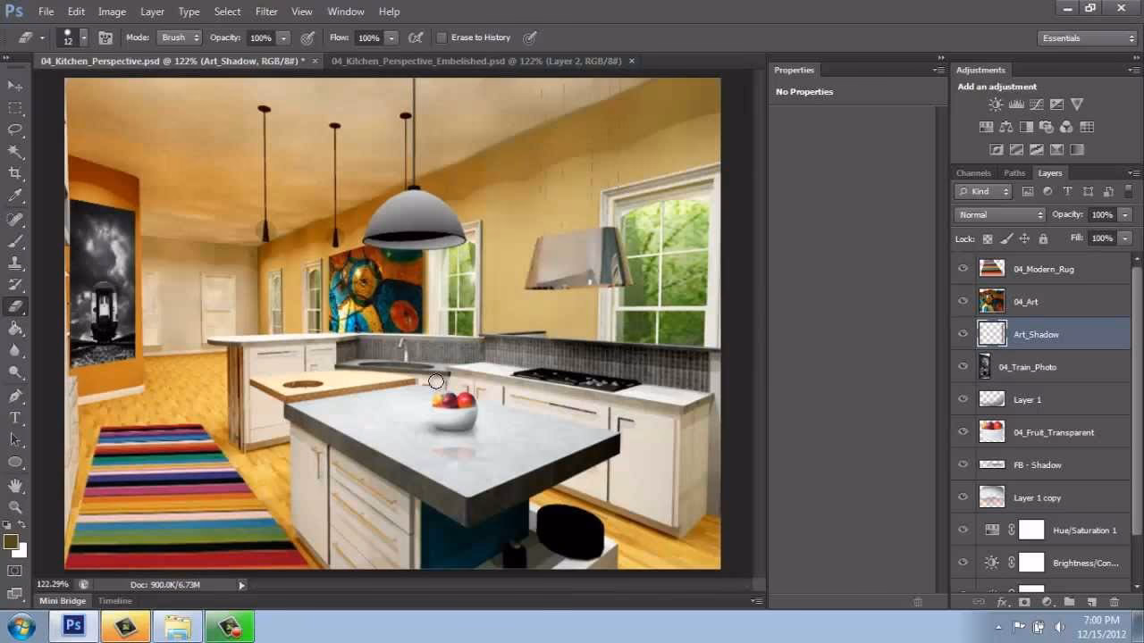Toggle visibility of the 04_Train_Photo layer
Viewport: 1144px width, 643px height.
coord(963,366)
